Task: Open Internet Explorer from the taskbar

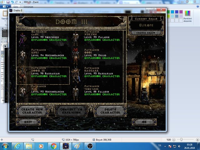Action: tap(17, 146)
